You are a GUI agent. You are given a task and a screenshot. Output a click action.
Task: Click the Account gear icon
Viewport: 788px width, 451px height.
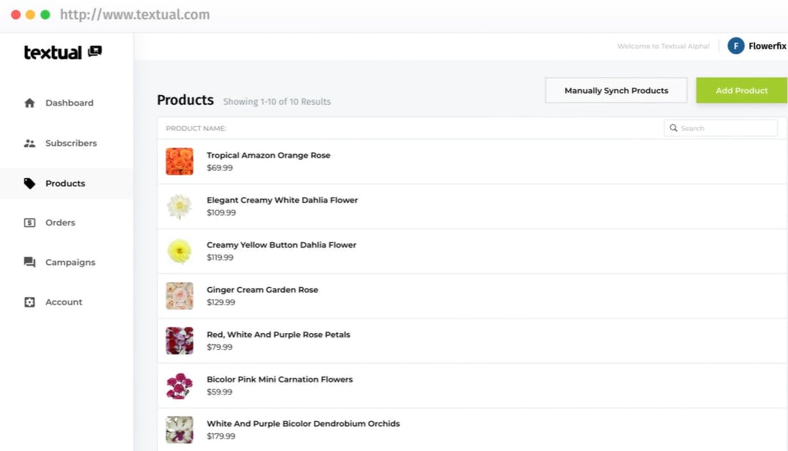(x=29, y=302)
